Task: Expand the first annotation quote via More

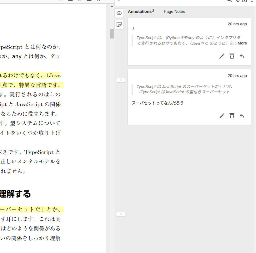Action: [242, 43]
